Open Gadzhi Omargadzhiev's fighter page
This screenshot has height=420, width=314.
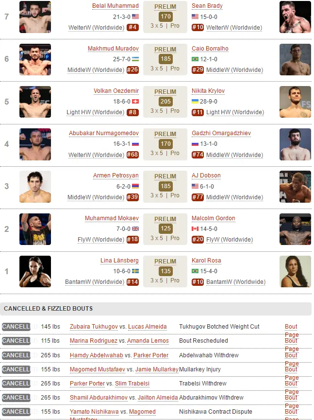tap(221, 133)
